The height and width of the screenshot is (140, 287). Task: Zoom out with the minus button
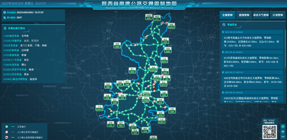point(283,137)
